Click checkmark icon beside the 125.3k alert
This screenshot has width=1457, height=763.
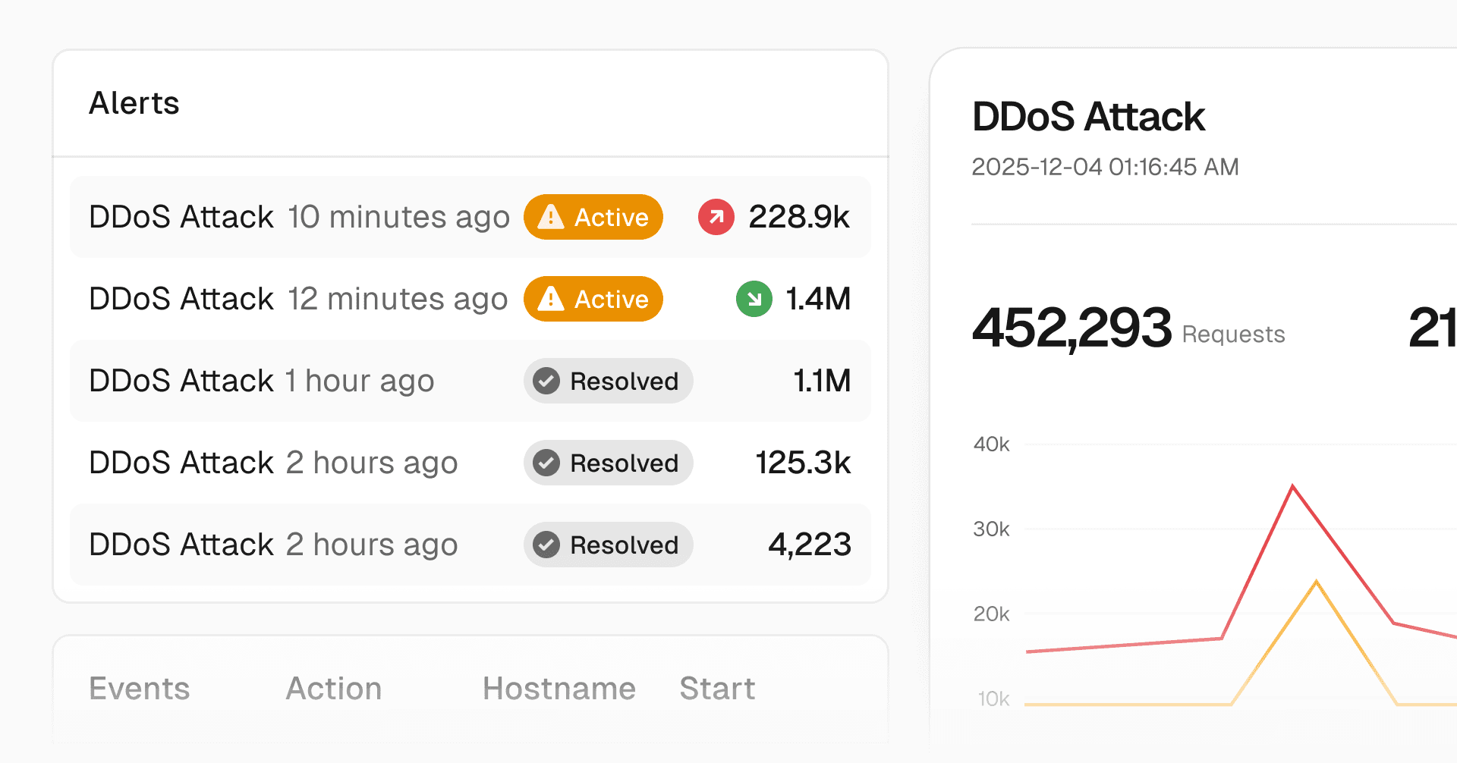[x=546, y=463]
